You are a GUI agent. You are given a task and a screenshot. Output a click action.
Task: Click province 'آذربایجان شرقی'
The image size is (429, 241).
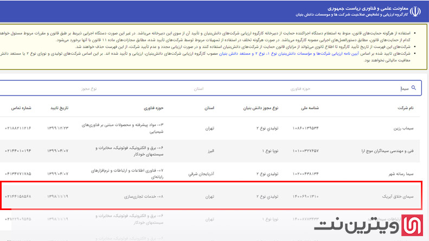coord(201,174)
